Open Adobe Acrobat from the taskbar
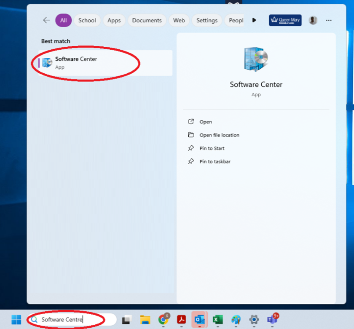This screenshot has height=329, width=354. point(182,320)
